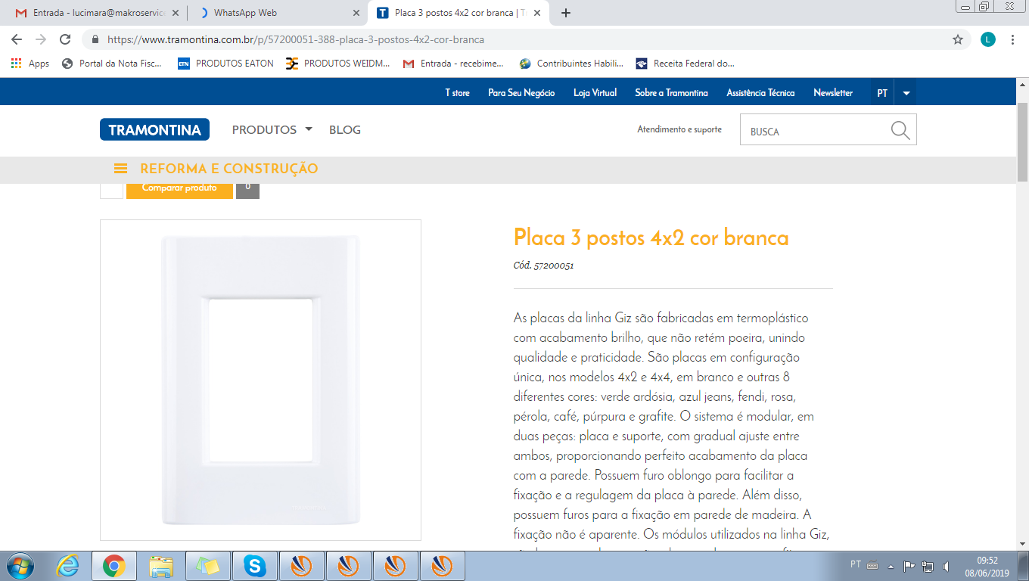
Task: Open network status tray icon
Action: [928, 565]
